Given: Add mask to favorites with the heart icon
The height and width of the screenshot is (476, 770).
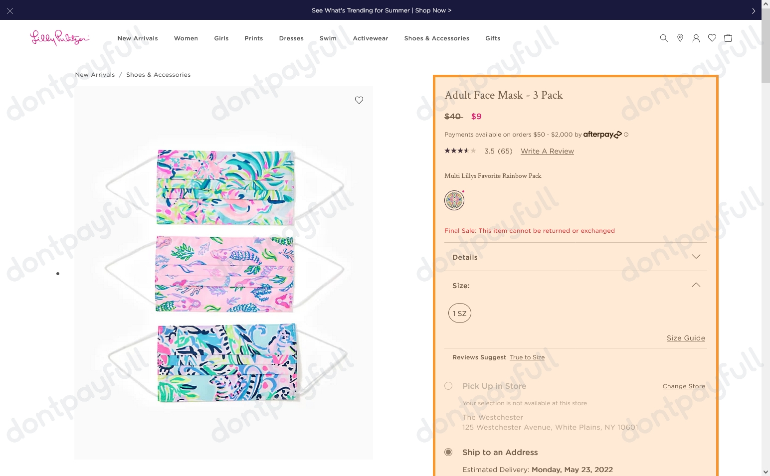Looking at the screenshot, I should (359, 100).
